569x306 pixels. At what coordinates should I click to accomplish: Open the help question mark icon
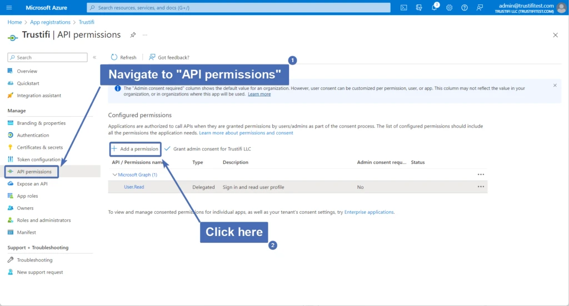(465, 8)
